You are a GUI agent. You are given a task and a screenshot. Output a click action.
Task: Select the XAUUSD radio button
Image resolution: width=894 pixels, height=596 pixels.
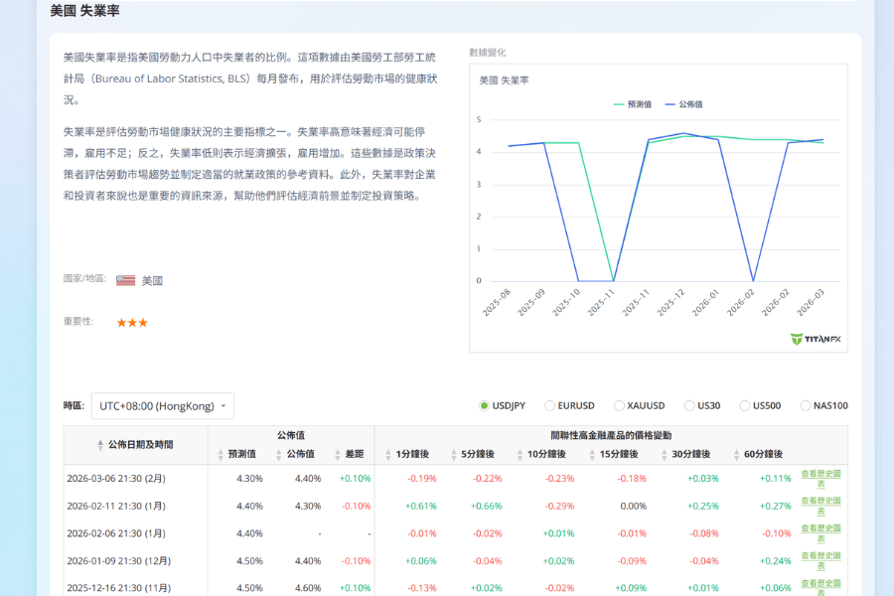(620, 405)
